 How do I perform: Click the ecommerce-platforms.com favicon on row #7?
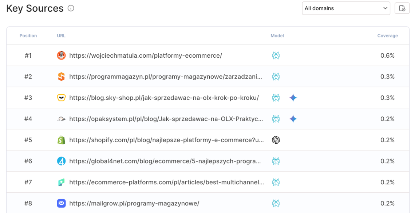pyautogui.click(x=61, y=182)
